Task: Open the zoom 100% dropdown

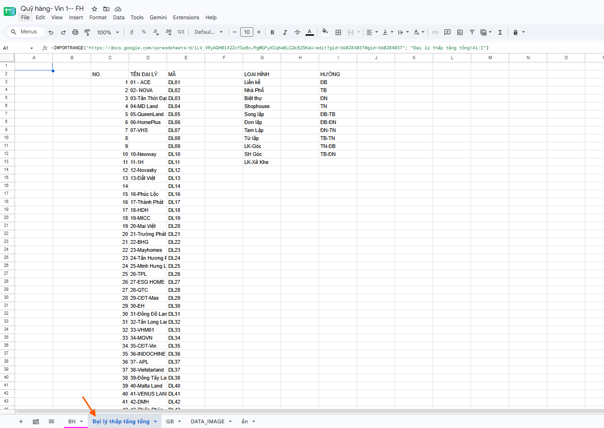Action: [x=107, y=32]
